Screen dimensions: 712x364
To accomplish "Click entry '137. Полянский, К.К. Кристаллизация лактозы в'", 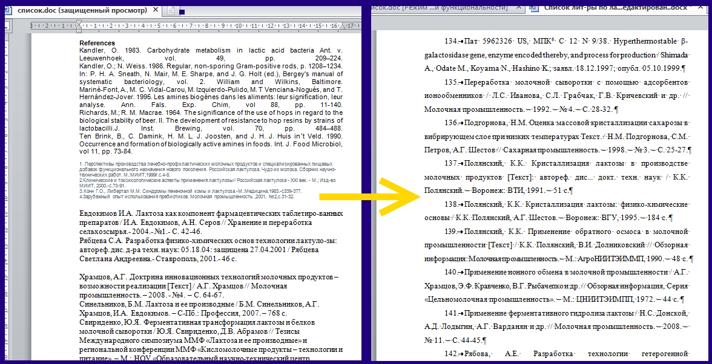I will click(566, 164).
